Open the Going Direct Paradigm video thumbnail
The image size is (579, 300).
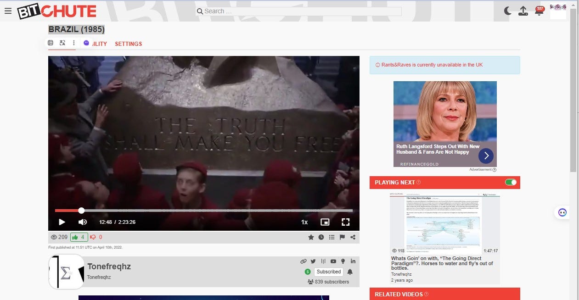(445, 223)
